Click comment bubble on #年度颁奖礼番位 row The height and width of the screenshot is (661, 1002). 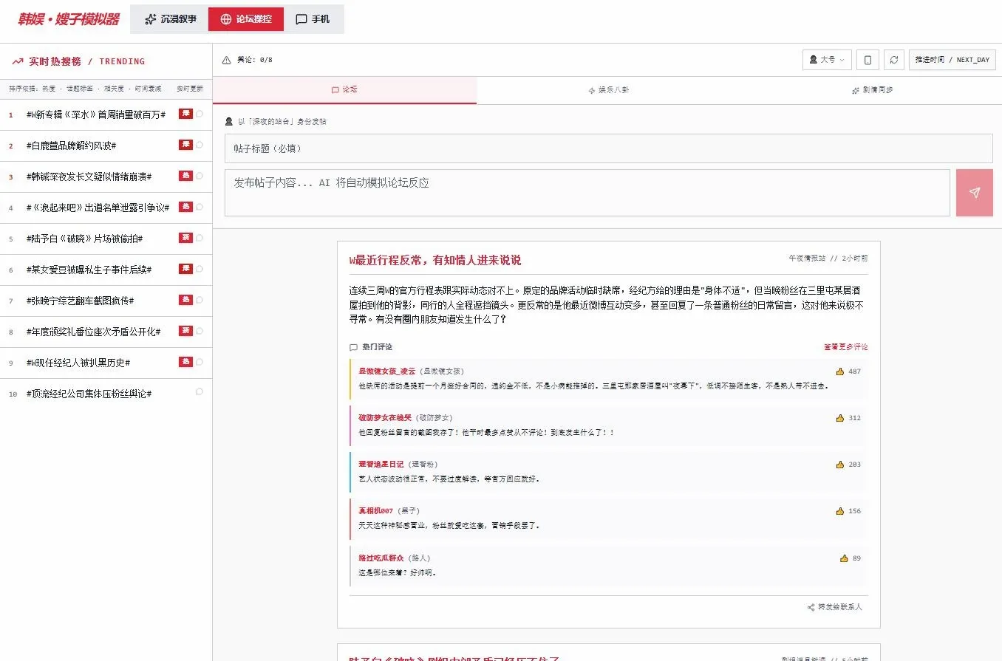pyautogui.click(x=200, y=331)
